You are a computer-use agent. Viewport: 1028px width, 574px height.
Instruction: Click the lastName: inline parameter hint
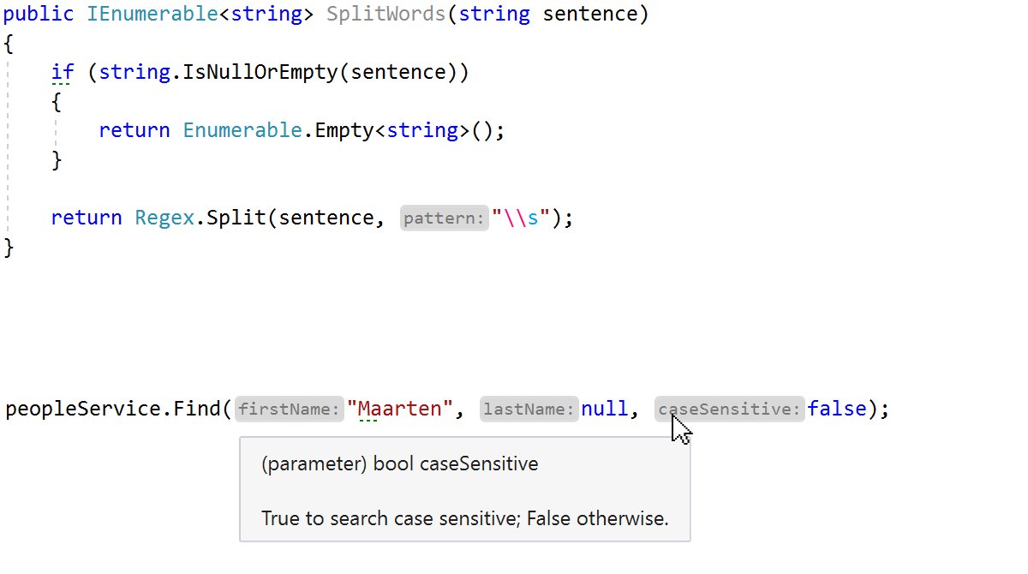coord(528,409)
